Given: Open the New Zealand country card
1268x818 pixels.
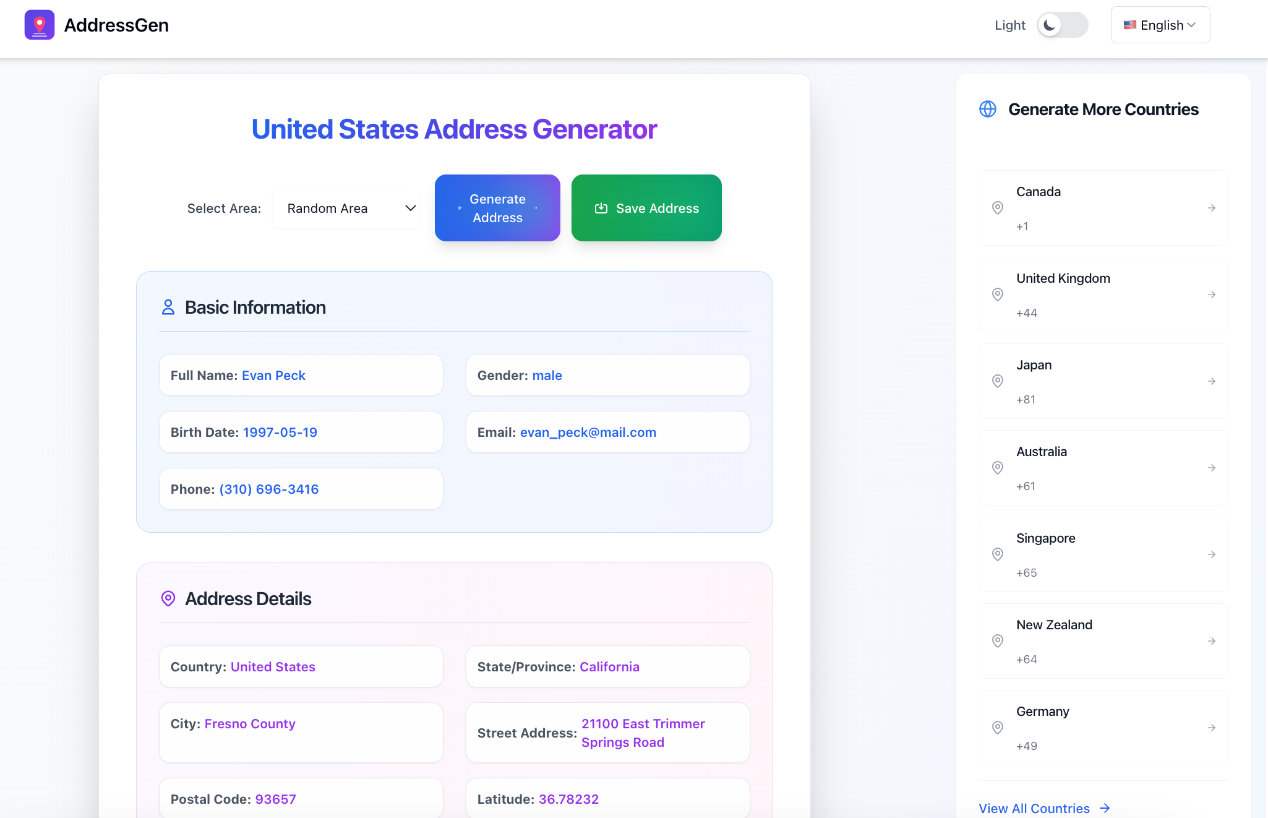Looking at the screenshot, I should (1103, 641).
